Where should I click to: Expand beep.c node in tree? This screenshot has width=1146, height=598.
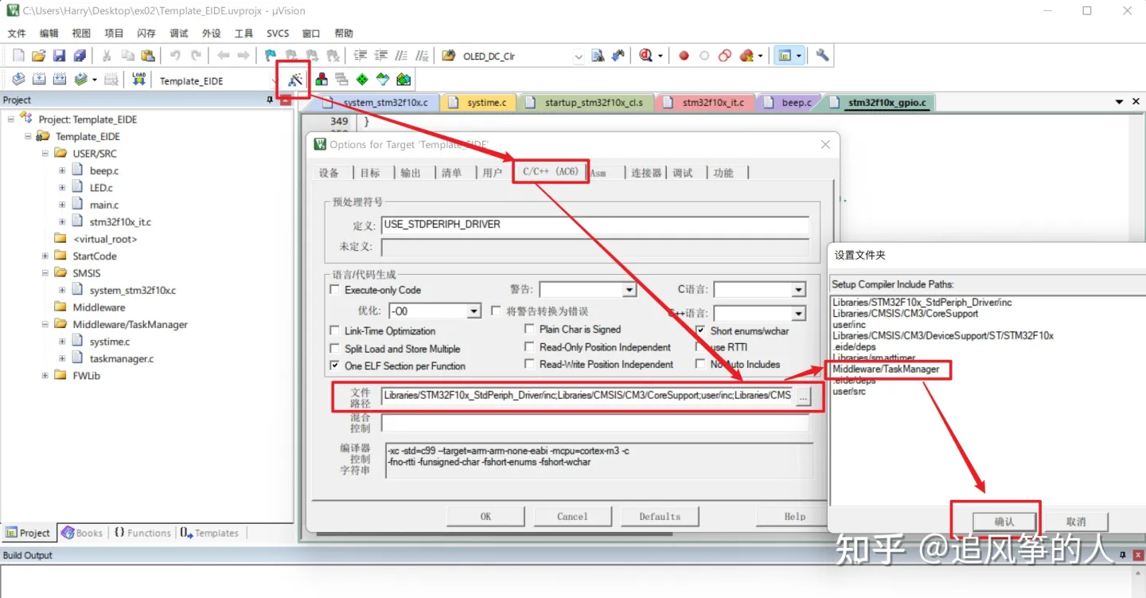(62, 170)
